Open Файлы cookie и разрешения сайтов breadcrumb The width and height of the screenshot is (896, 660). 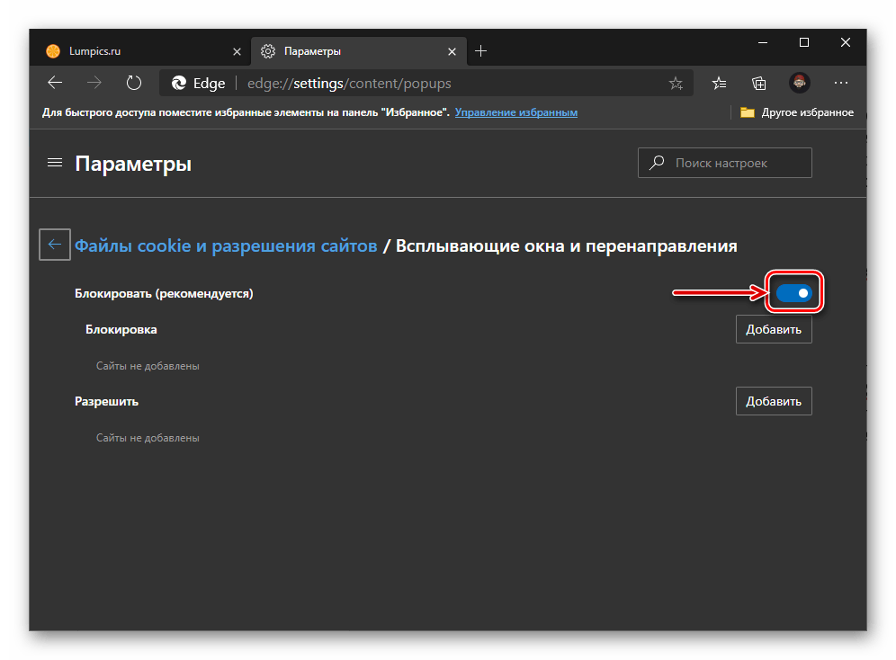pos(226,245)
